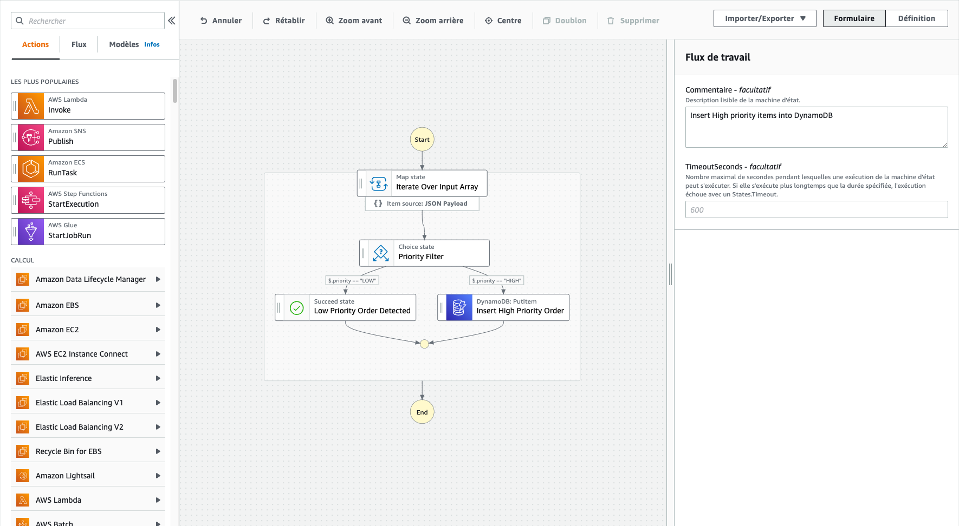959x526 pixels.
Task: Click the Item source JSON braces icon
Action: [x=378, y=203]
